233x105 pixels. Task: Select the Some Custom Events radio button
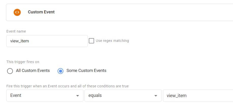pos(60,71)
